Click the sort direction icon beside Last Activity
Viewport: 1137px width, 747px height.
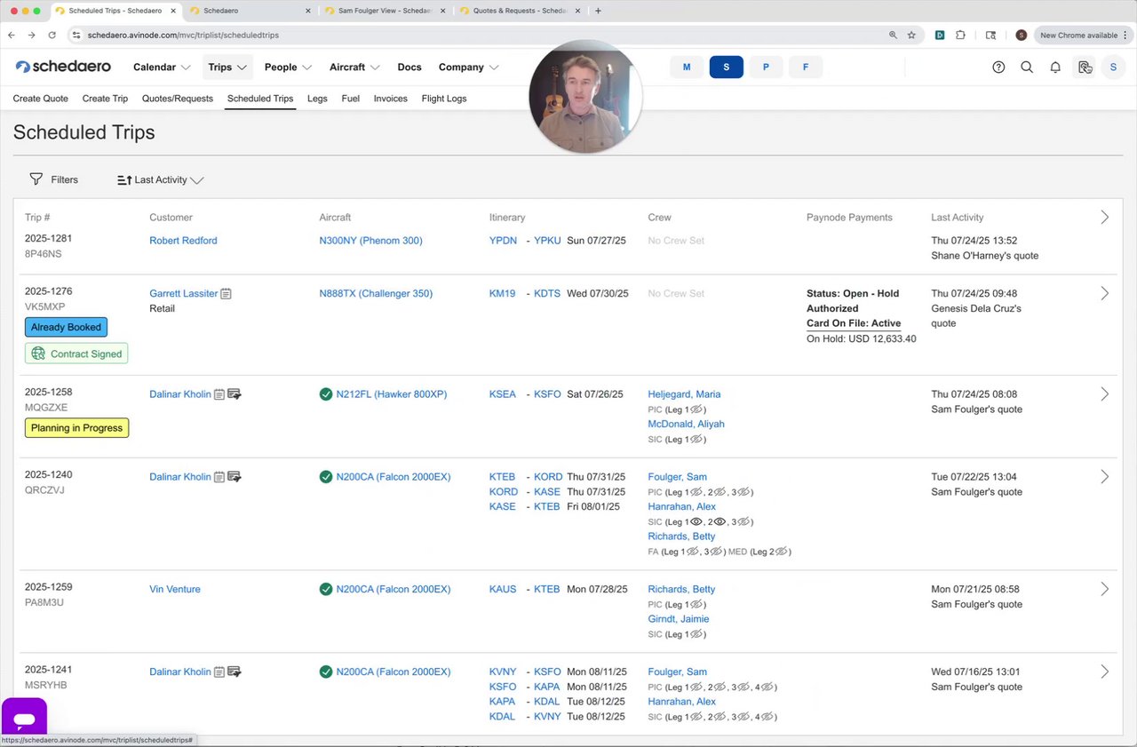[x=124, y=179]
